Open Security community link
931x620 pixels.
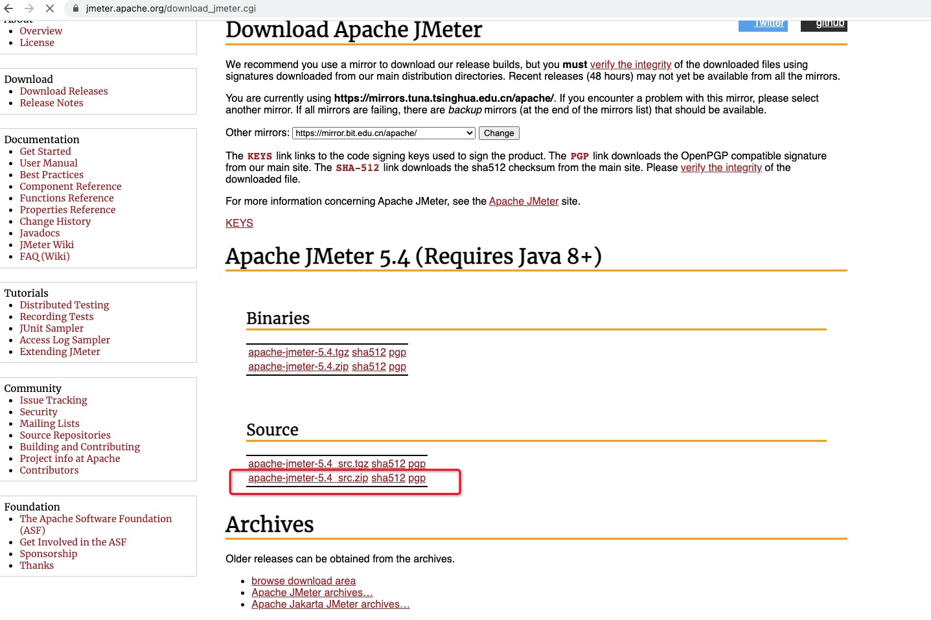[x=38, y=411]
